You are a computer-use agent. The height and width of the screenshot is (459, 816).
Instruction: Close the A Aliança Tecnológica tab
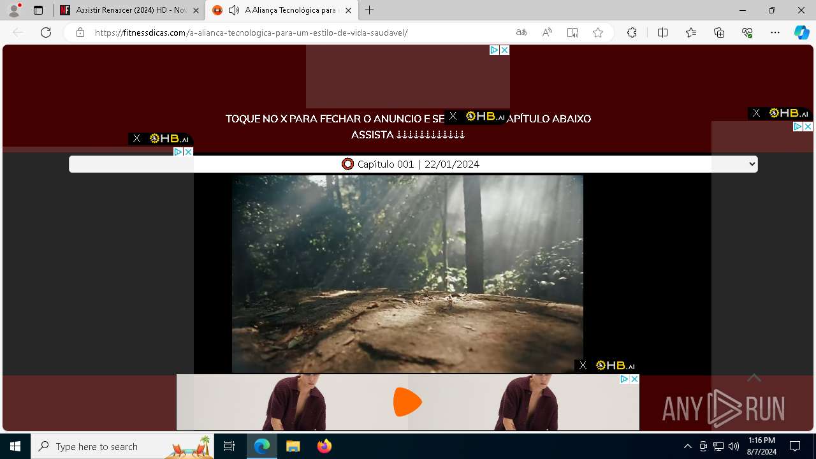click(348, 10)
